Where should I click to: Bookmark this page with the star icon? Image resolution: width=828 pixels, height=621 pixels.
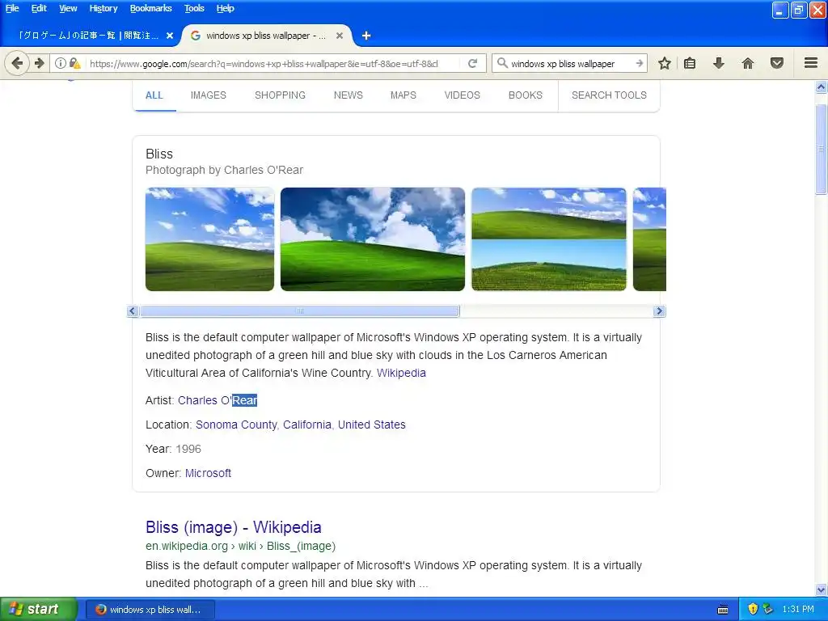click(665, 63)
